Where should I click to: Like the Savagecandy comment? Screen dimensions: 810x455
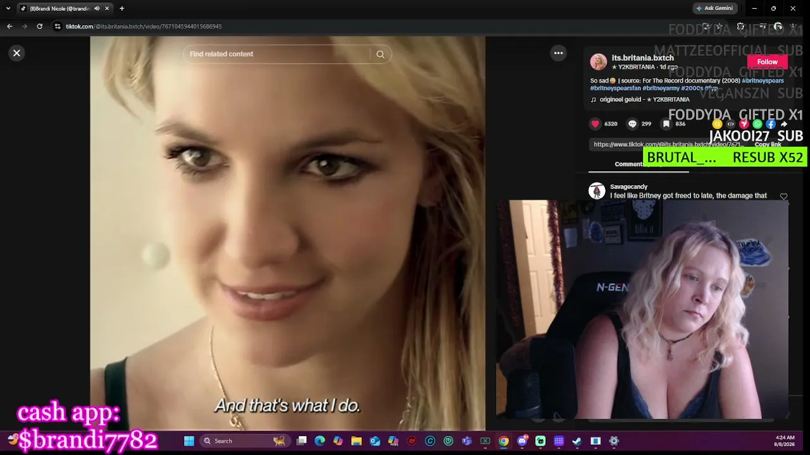point(783,197)
